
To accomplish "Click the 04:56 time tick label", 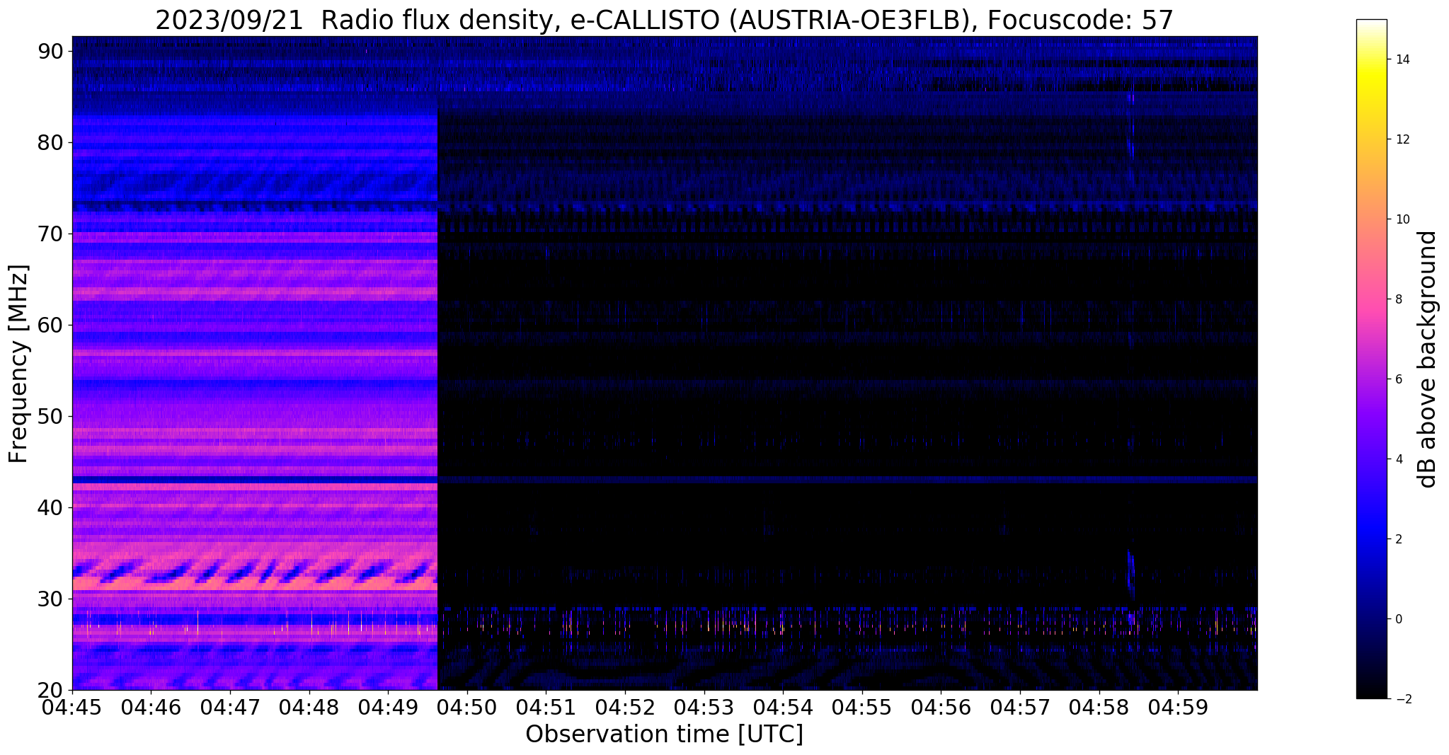I will (x=941, y=707).
